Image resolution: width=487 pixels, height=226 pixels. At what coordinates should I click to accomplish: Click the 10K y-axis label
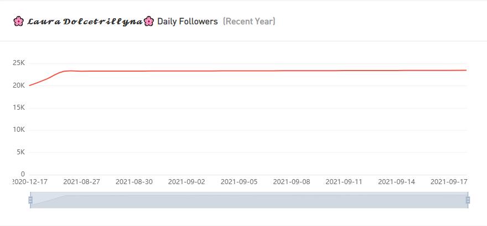[x=19, y=130]
